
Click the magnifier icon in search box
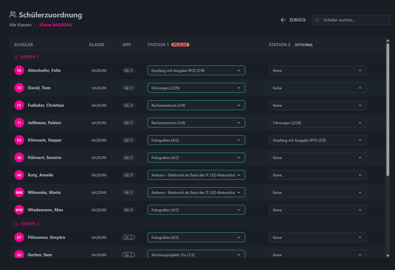click(x=317, y=20)
